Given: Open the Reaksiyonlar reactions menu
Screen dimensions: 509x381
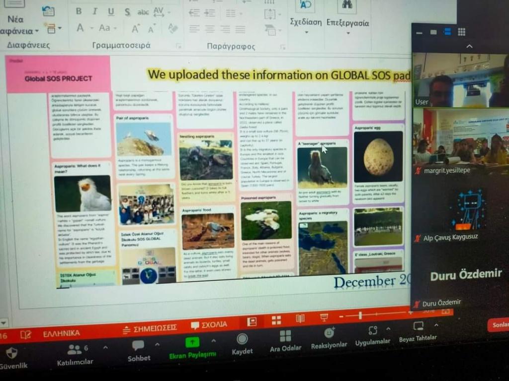Looking at the screenshot, I should 329,333.
